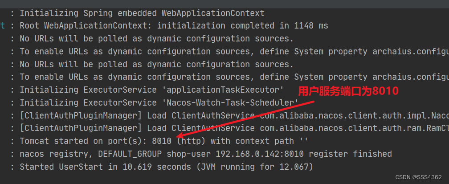Select port number 8010 in the Tomcat line

point(162,141)
